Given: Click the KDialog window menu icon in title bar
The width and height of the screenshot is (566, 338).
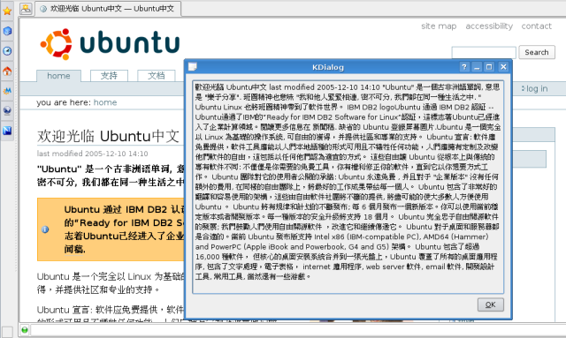Looking at the screenshot, I should 193,67.
